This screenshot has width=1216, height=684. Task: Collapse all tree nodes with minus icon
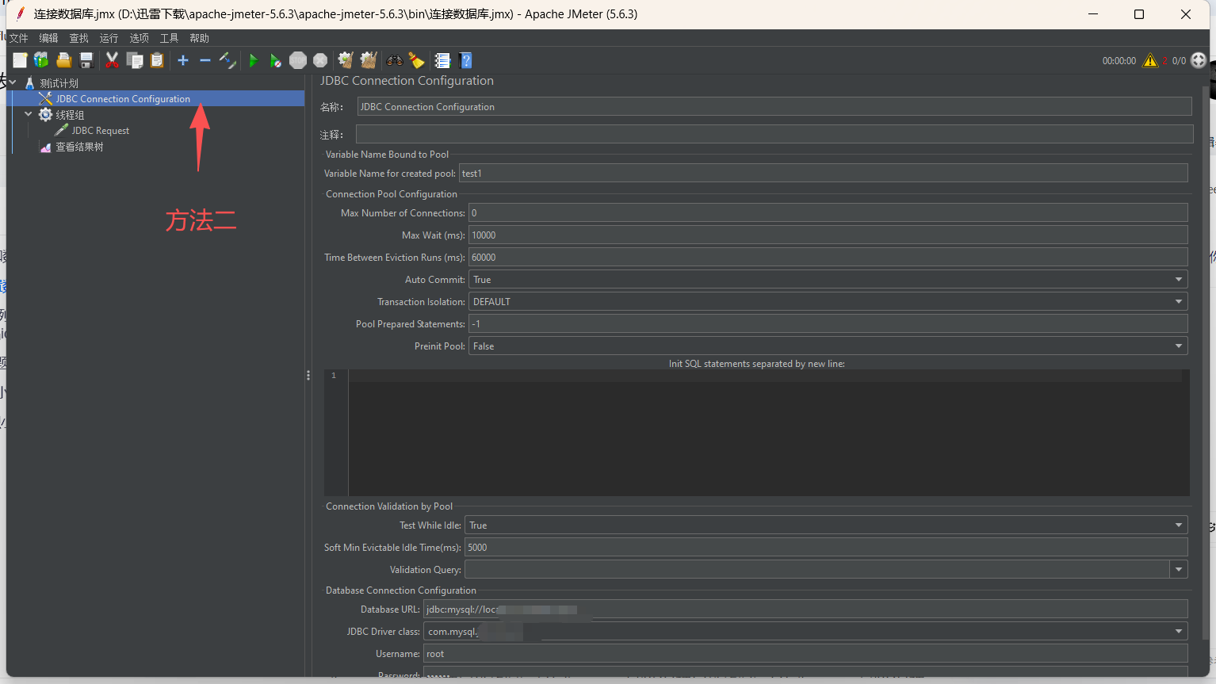pos(205,60)
